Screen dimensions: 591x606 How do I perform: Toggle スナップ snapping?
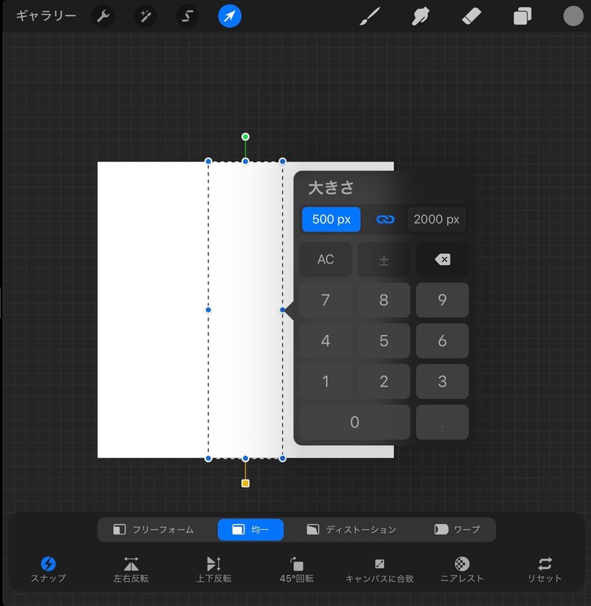coord(48,569)
